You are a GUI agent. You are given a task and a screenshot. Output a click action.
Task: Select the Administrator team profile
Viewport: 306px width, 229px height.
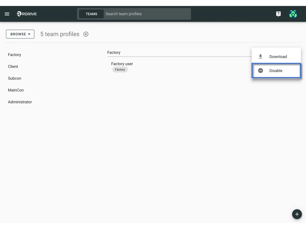(x=20, y=102)
